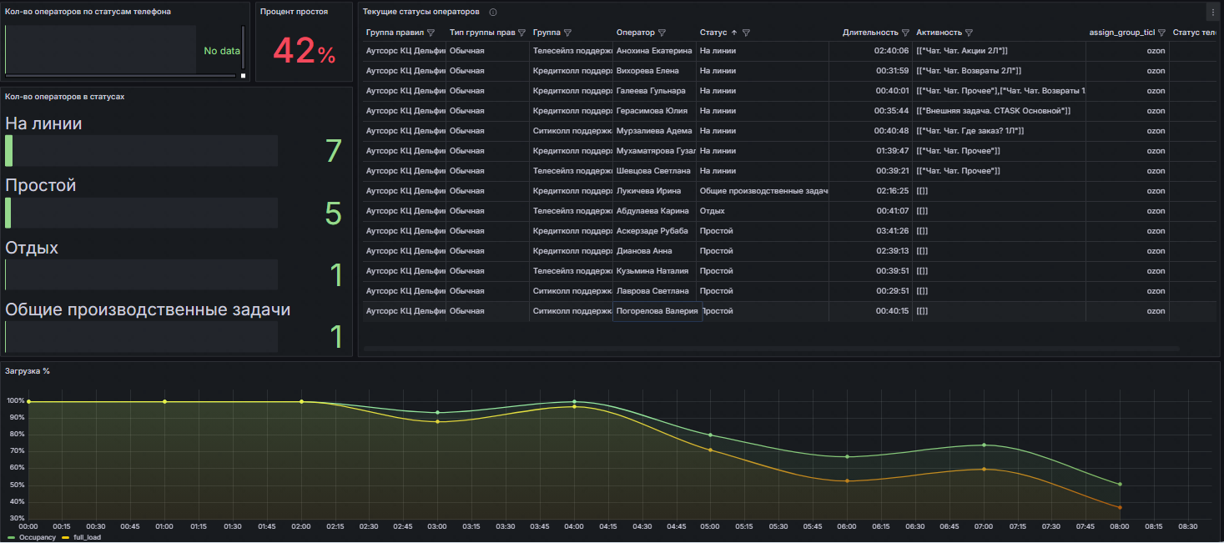Click vertical scrollbar in phone statuses panel

243,46
